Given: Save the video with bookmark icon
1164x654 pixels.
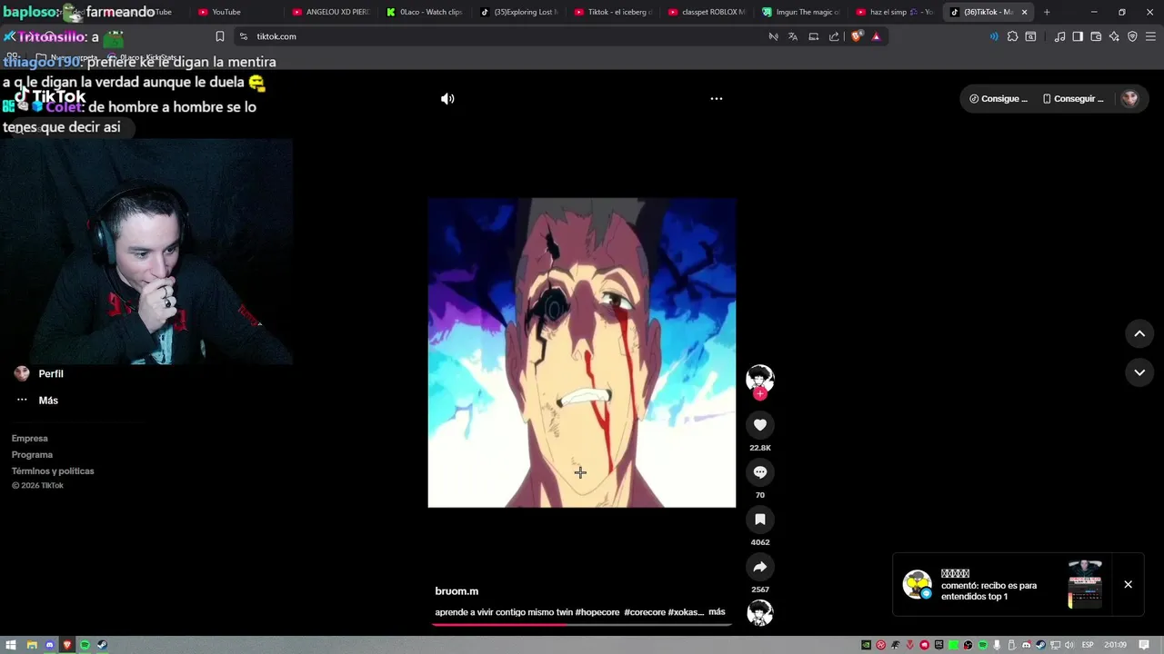Looking at the screenshot, I should [760, 520].
